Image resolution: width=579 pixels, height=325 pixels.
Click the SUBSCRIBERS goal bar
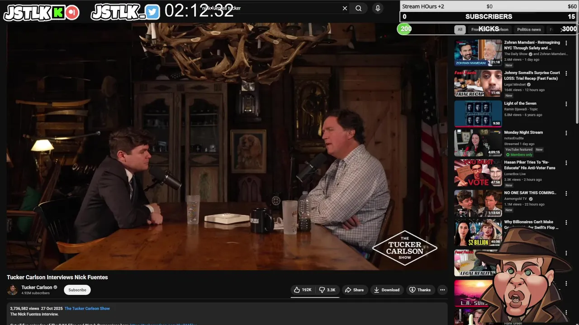tap(489, 17)
